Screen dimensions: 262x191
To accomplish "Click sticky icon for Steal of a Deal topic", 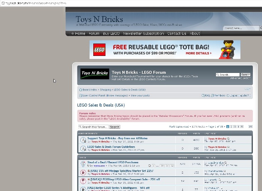I will pyautogui.click(x=83, y=164).
